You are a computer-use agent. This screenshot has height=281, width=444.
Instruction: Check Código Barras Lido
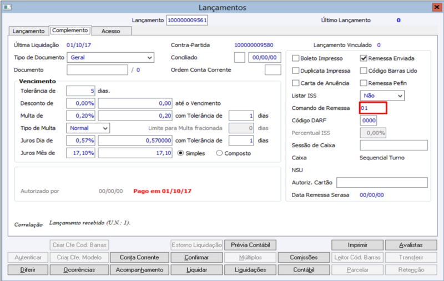coord(364,71)
